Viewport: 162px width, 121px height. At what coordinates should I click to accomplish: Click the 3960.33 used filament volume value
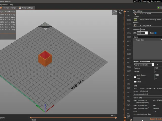pyautogui.click(x=156, y=108)
